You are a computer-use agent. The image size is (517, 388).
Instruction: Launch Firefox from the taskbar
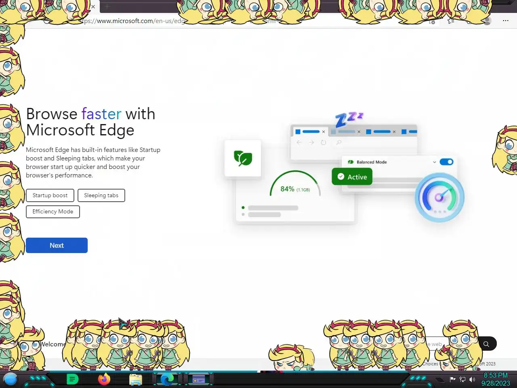104,379
